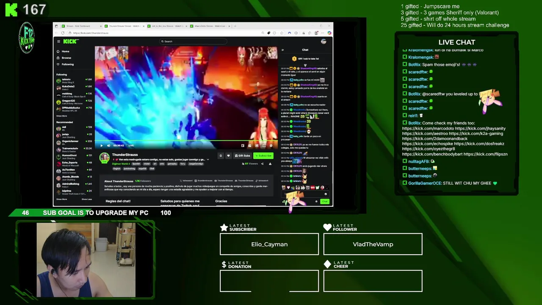
Task: Click the green stream progress bar
Action: coord(186,141)
